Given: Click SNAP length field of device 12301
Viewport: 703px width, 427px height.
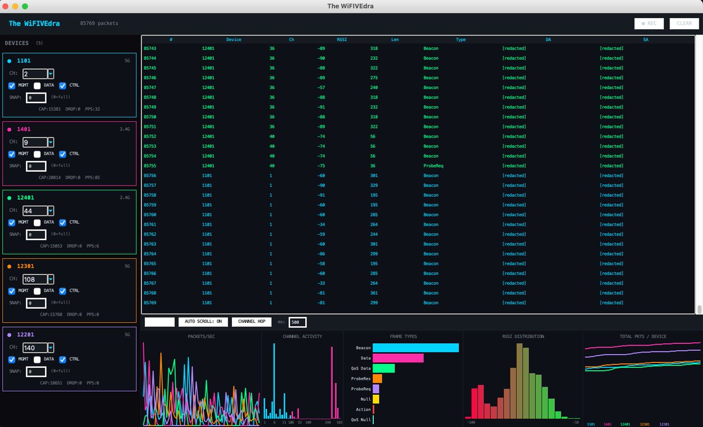Looking at the screenshot, I should coord(36,303).
